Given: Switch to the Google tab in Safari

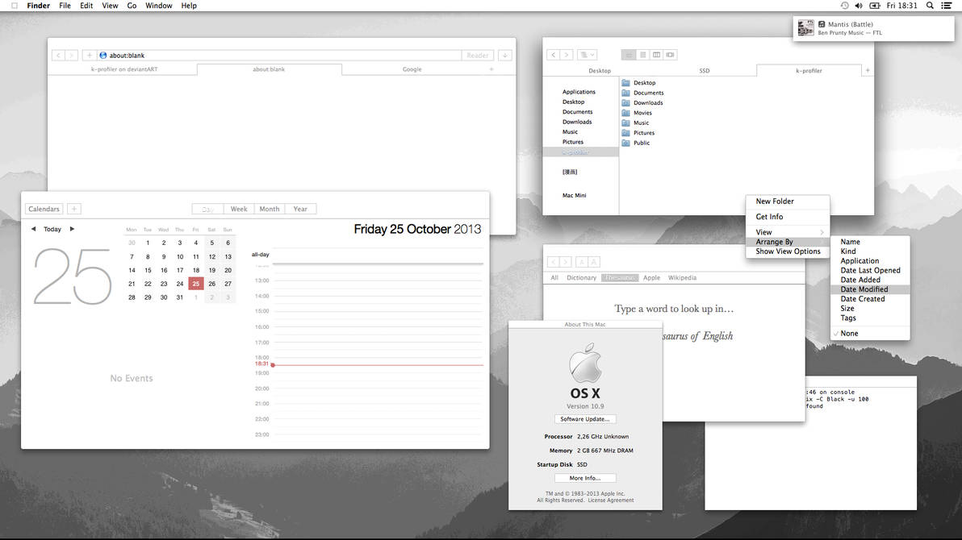Looking at the screenshot, I should (x=412, y=69).
